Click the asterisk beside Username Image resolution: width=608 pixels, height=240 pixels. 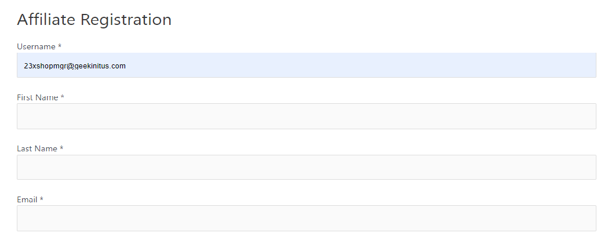pyautogui.click(x=60, y=46)
